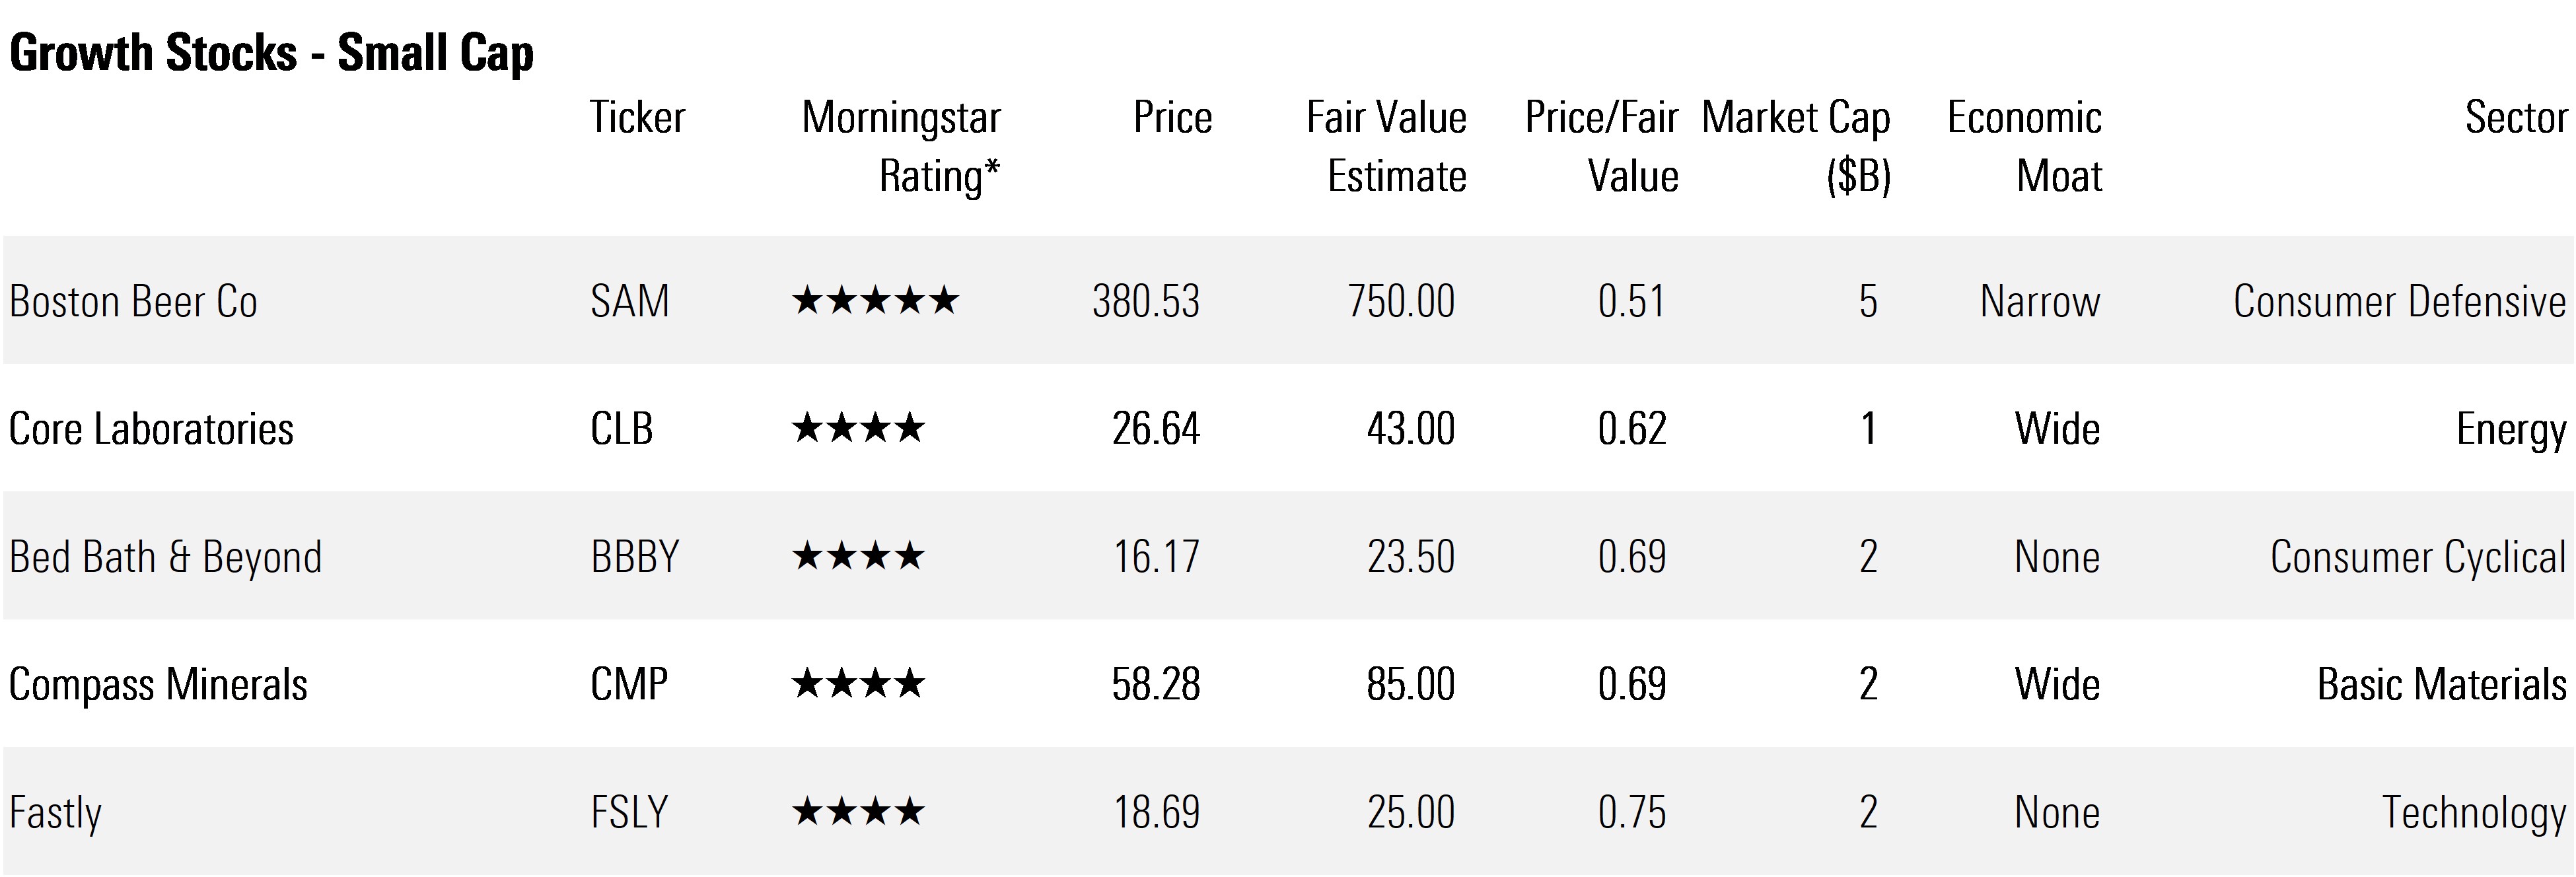Image resolution: width=2576 pixels, height=877 pixels.
Task: Click Consumer Defensive sector cell
Action: coord(2399,301)
